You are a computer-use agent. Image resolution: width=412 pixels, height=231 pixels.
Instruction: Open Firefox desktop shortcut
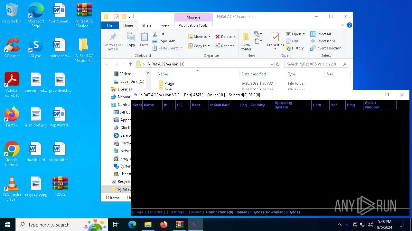[12, 117]
